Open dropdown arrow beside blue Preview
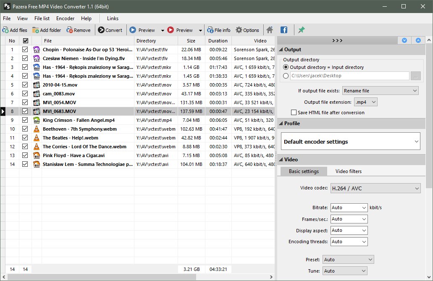The width and height of the screenshot is (433, 281). pyautogui.click(x=163, y=30)
